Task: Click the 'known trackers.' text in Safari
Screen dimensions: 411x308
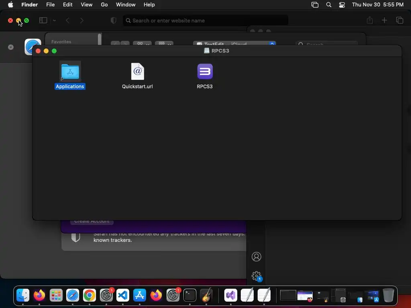Action: [113, 240]
